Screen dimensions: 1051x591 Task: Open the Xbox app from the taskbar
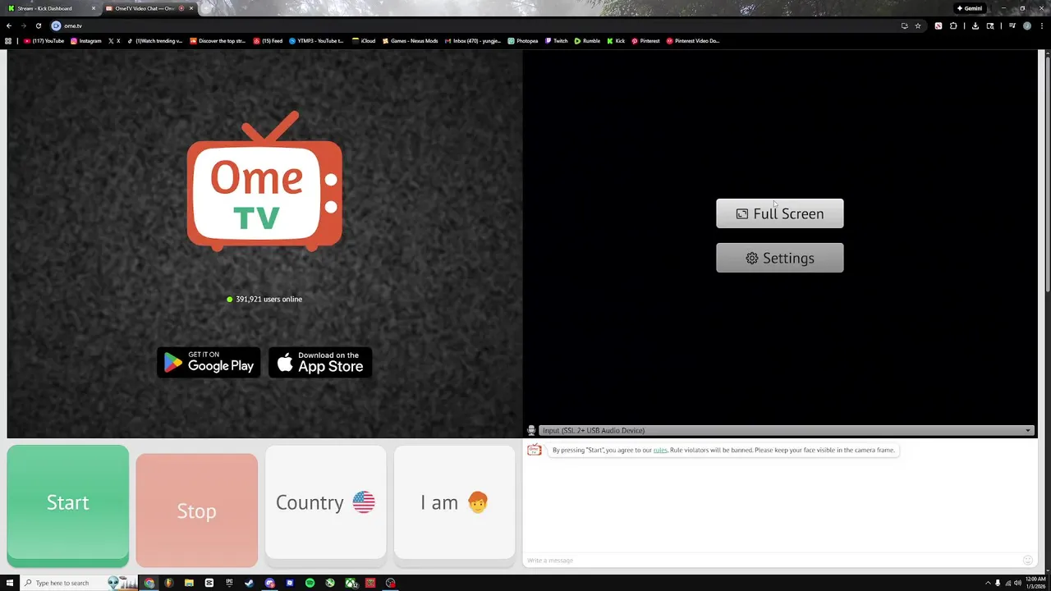tap(351, 583)
